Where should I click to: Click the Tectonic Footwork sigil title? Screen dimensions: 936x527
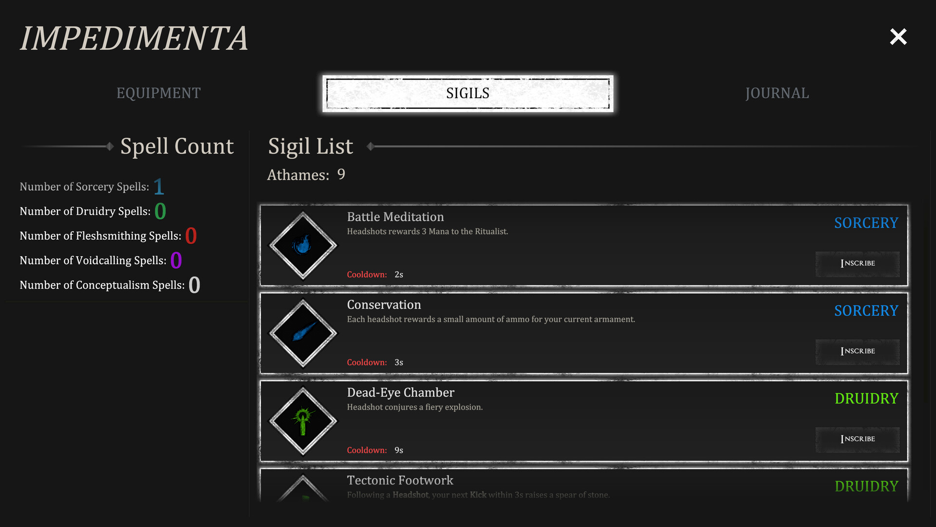coord(400,481)
